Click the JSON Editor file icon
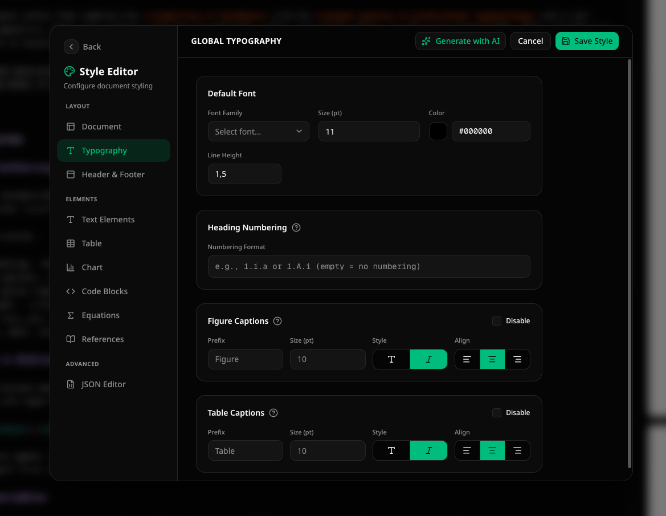 tap(71, 384)
